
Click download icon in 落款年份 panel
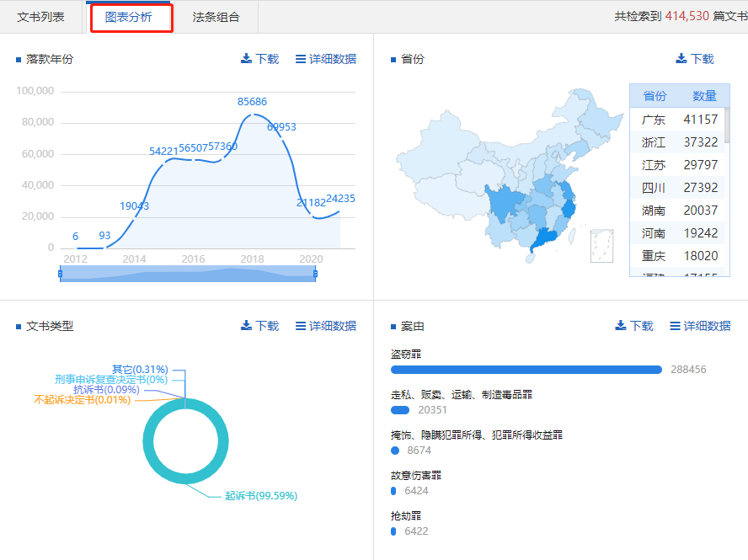click(x=246, y=59)
